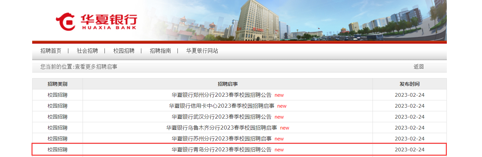Click the new tag beside 信用卡中心 notice

[x=282, y=106]
